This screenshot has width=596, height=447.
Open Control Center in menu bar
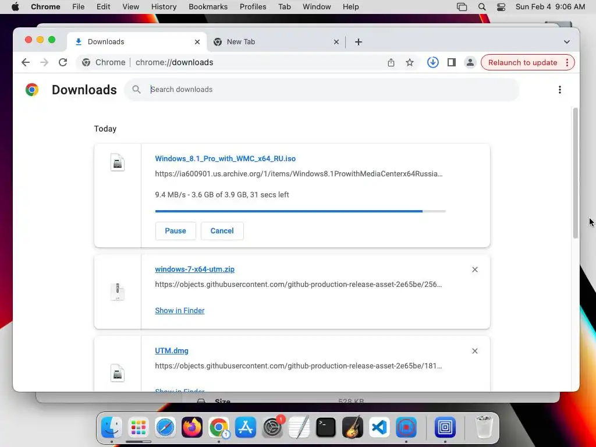pyautogui.click(x=501, y=7)
